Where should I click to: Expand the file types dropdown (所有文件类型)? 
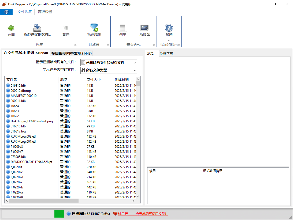click(x=135, y=70)
